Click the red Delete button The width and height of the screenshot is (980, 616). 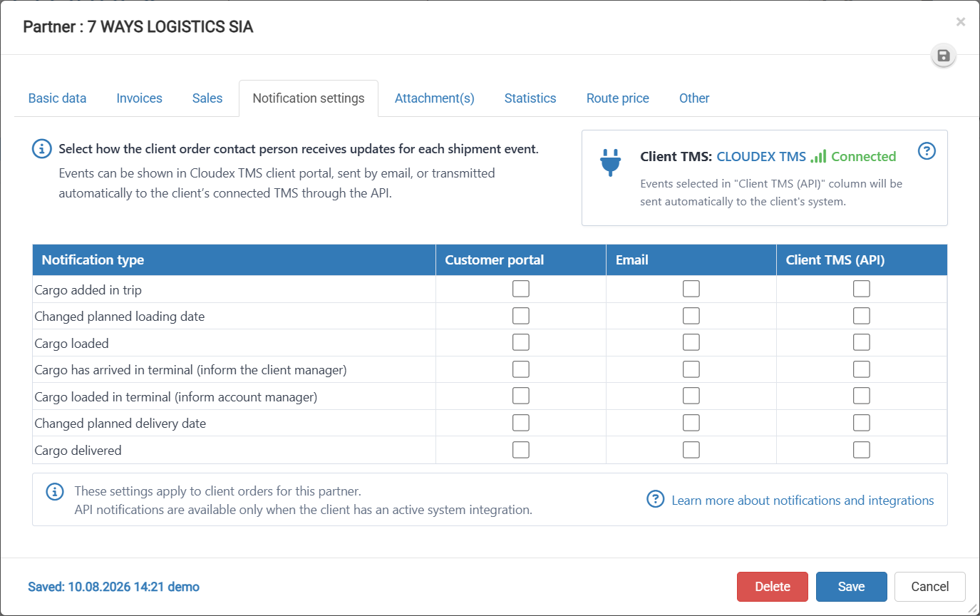(x=773, y=587)
